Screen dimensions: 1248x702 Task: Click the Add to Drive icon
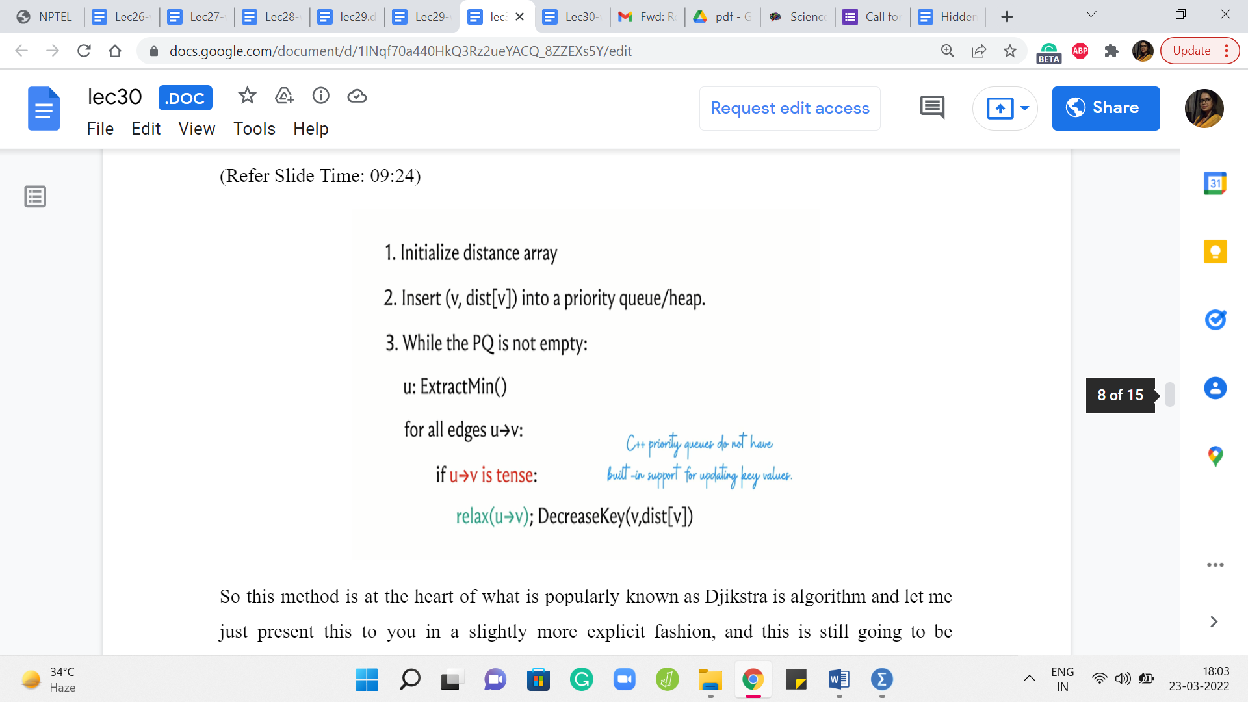(x=284, y=96)
